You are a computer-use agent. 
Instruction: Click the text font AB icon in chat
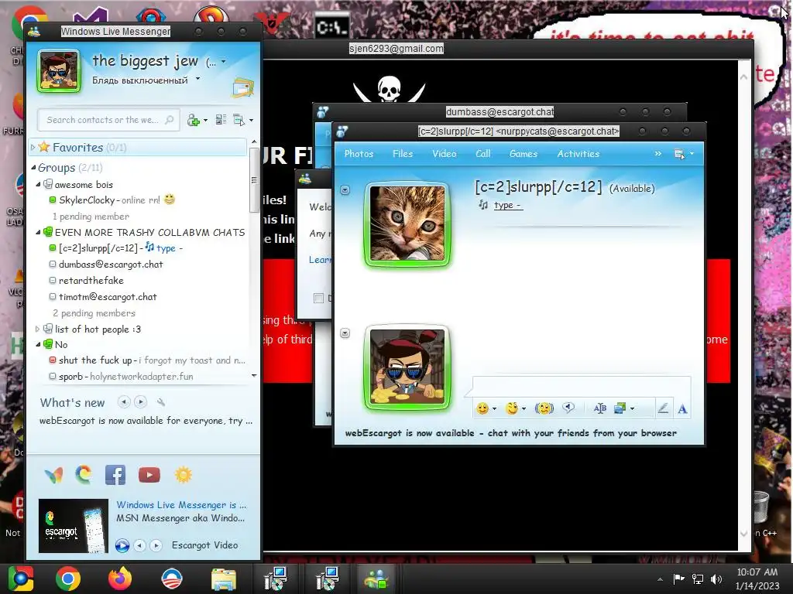[600, 408]
